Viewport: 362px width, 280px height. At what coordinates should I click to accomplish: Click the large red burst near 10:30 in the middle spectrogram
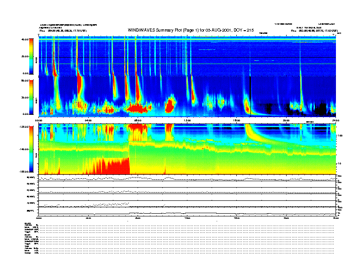(x=170, y=106)
